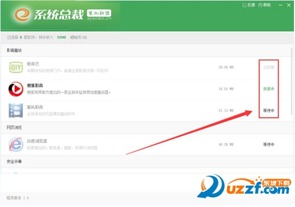Screen dimensions: 295x207
Task: Click the 网页浏览 category header
Action: point(14,127)
